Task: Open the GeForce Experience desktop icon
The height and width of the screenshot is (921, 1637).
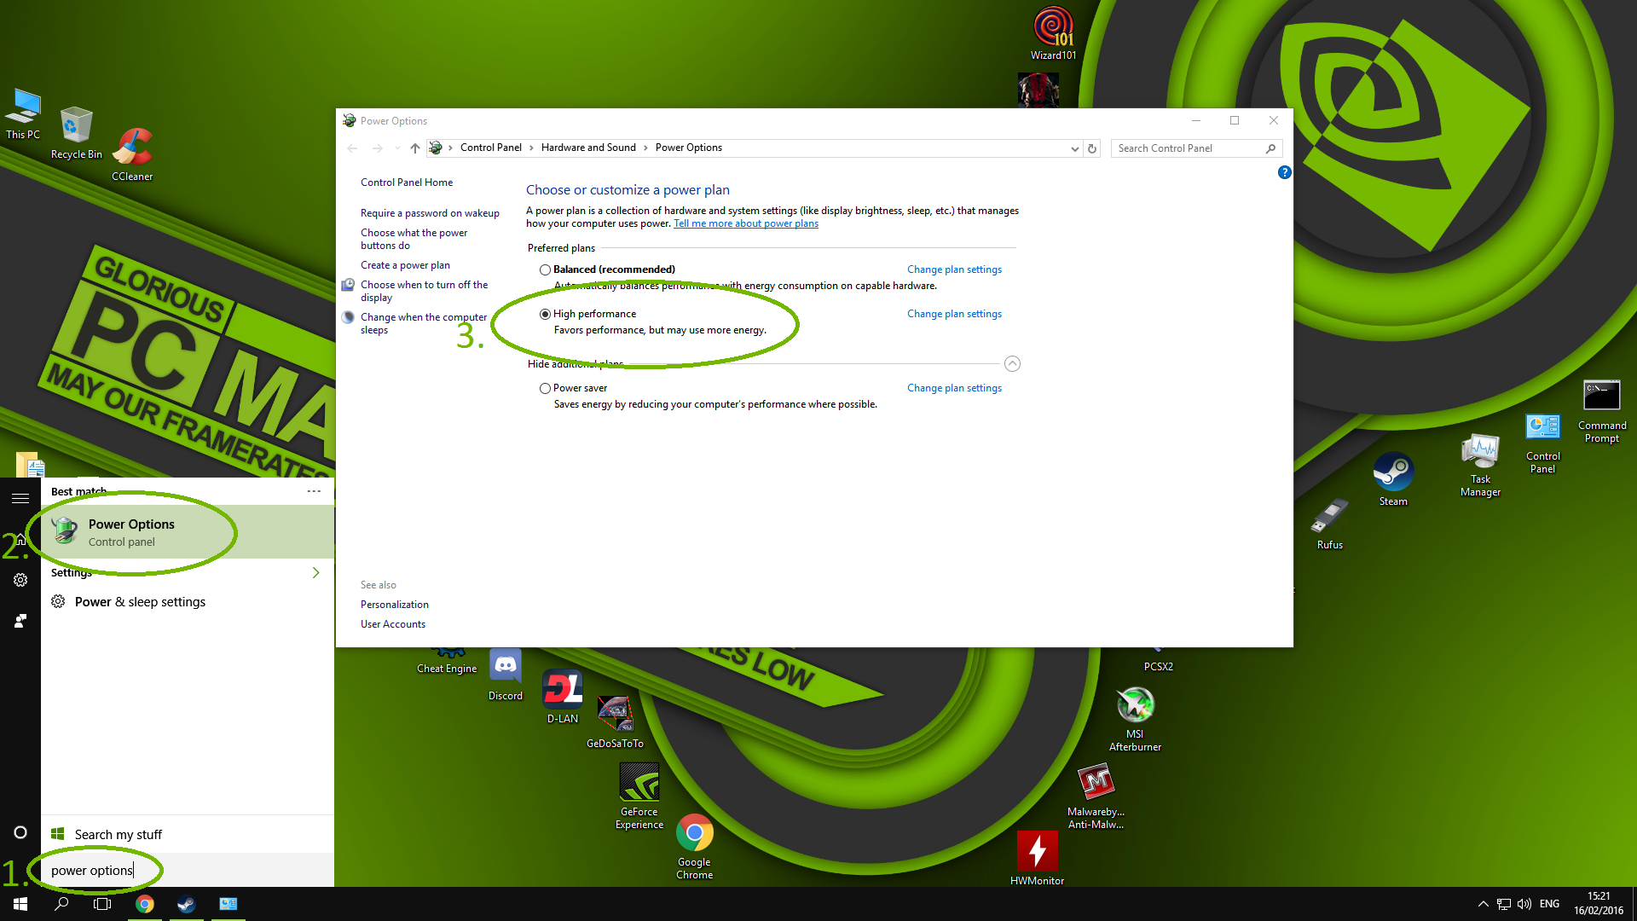Action: click(639, 782)
